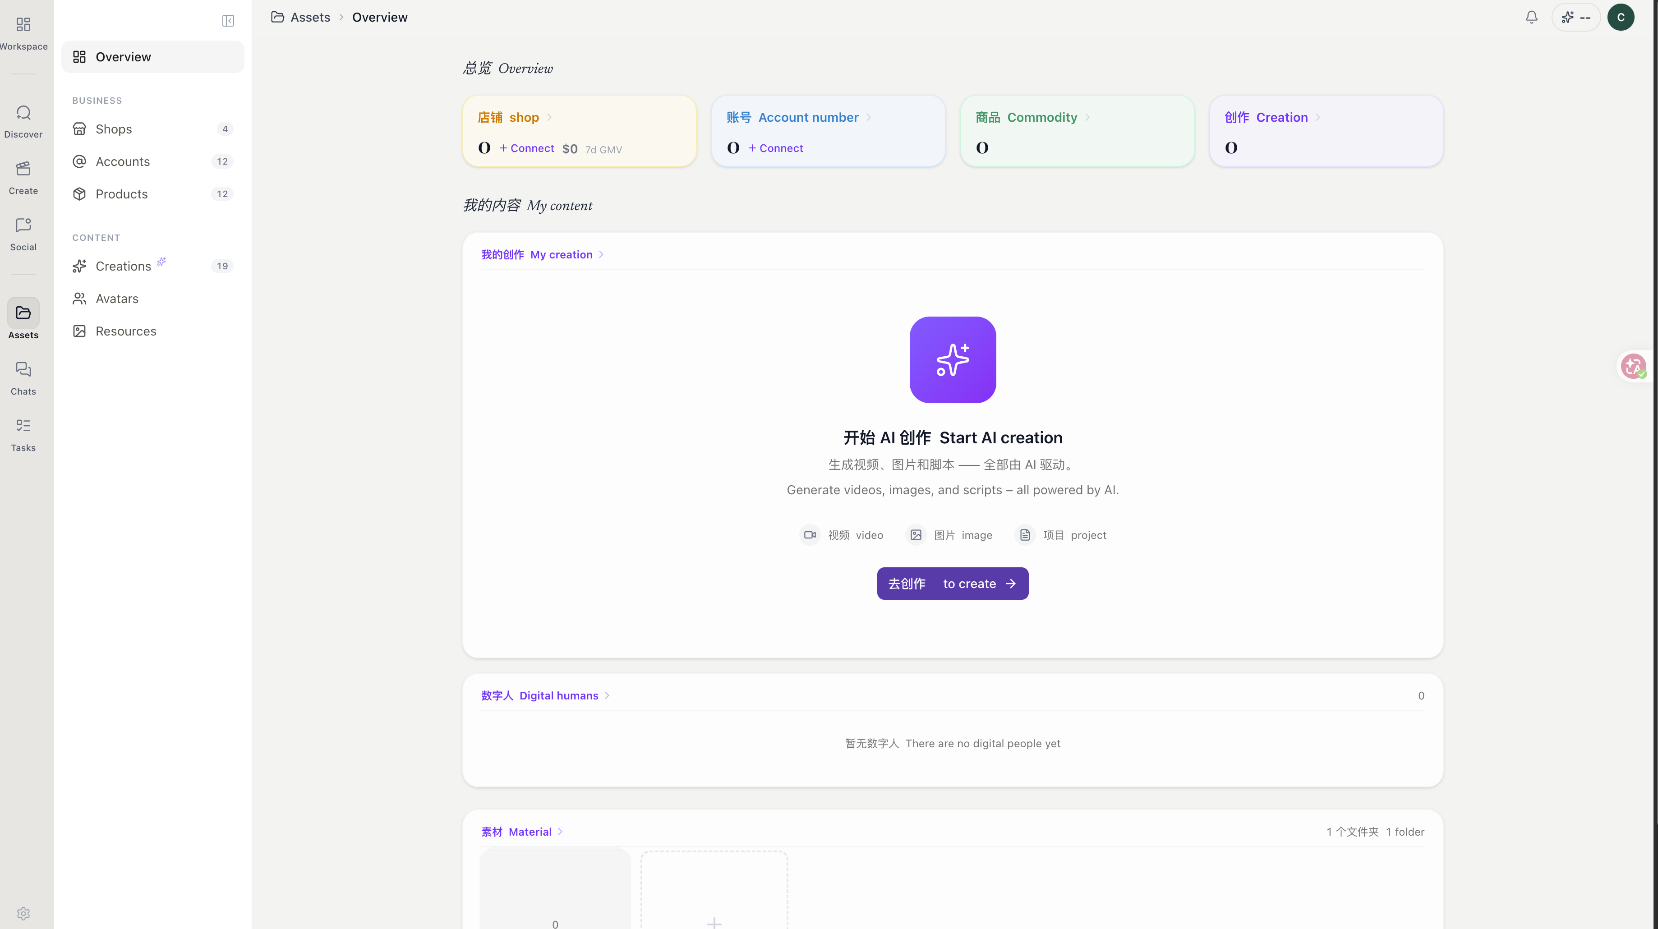This screenshot has width=1658, height=929.
Task: Click the notifications bell icon
Action: click(x=1531, y=18)
